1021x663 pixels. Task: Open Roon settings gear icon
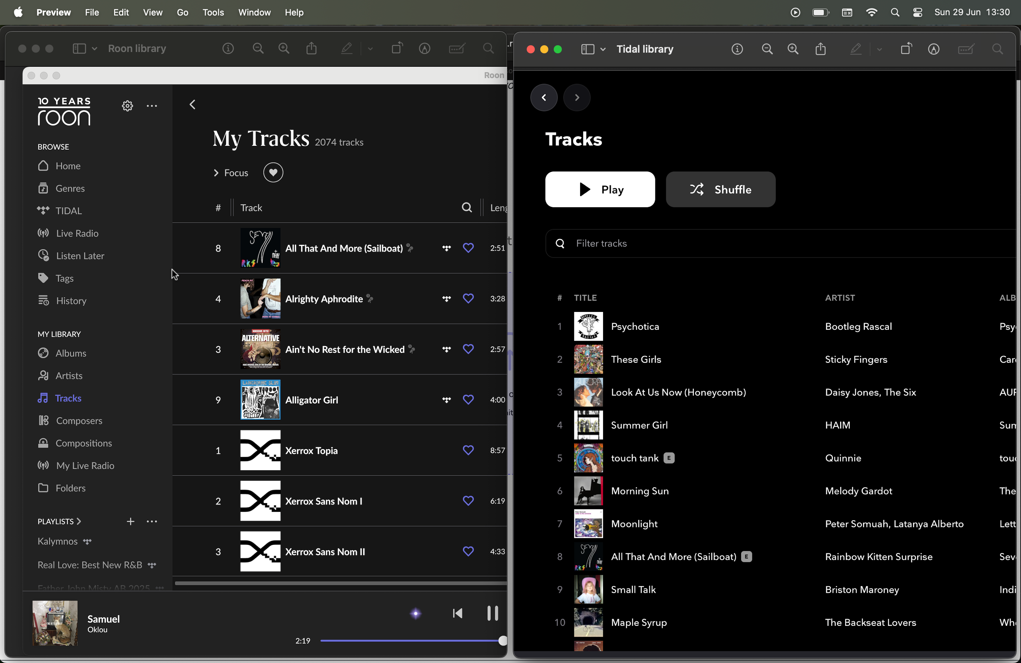127,106
